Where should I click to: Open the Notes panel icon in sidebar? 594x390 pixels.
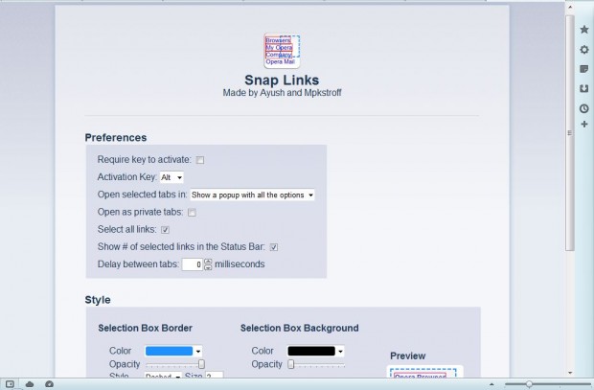tap(584, 69)
